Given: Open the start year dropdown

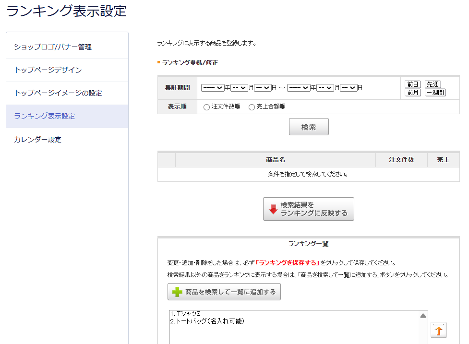Looking at the screenshot, I should tap(213, 88).
